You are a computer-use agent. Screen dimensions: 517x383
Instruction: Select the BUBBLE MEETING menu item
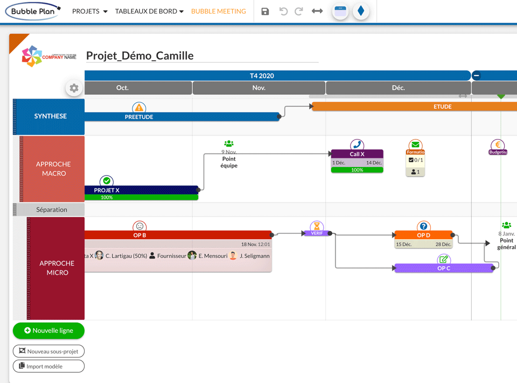click(x=218, y=10)
